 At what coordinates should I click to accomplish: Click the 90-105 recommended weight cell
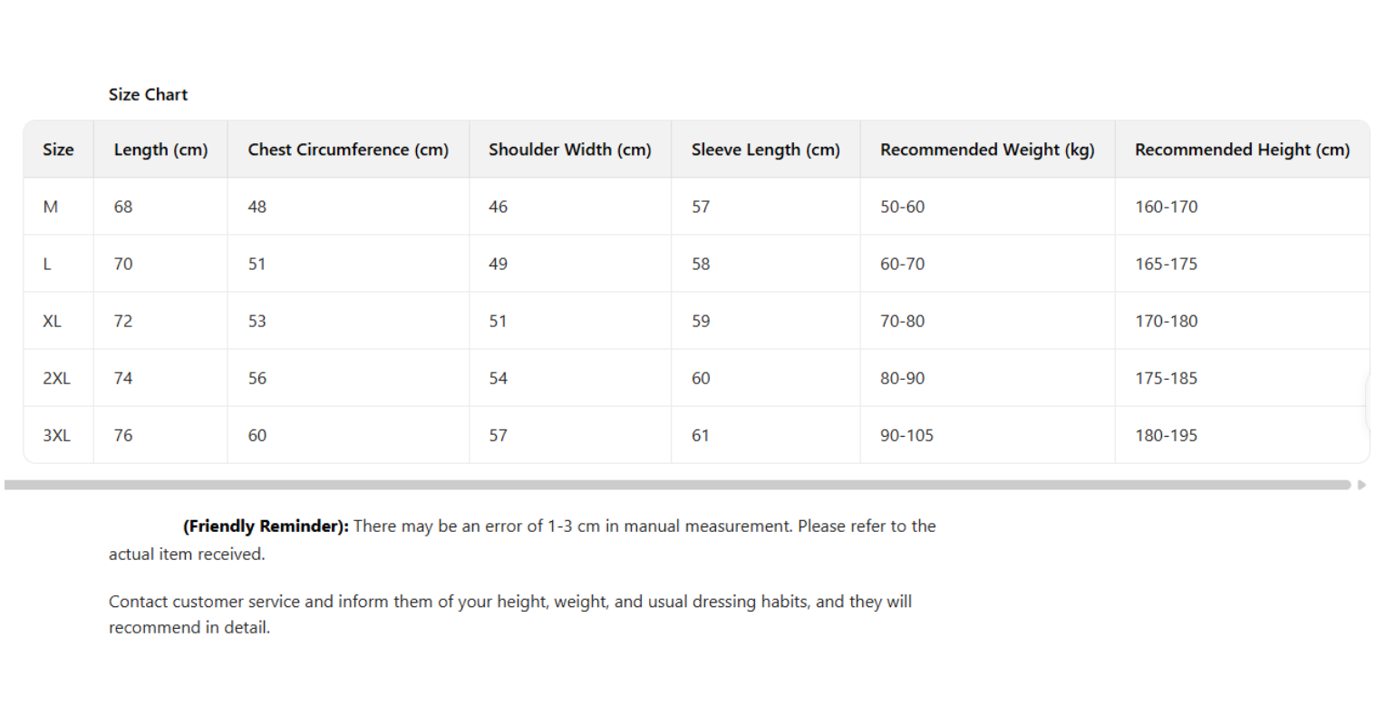click(906, 435)
